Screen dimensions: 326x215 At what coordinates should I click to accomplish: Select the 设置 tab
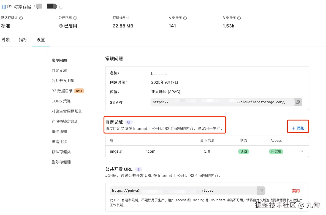(41, 40)
